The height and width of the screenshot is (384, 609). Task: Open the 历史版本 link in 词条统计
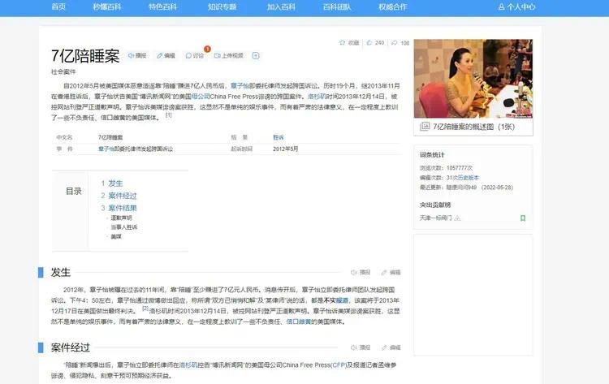[x=469, y=177]
